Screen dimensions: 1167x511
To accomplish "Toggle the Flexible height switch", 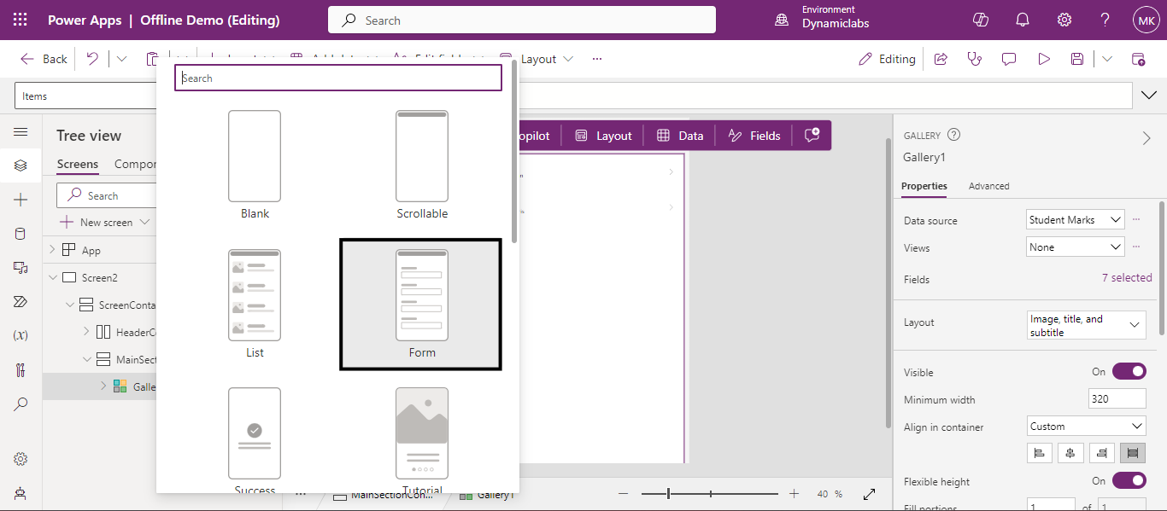I will tap(1128, 480).
